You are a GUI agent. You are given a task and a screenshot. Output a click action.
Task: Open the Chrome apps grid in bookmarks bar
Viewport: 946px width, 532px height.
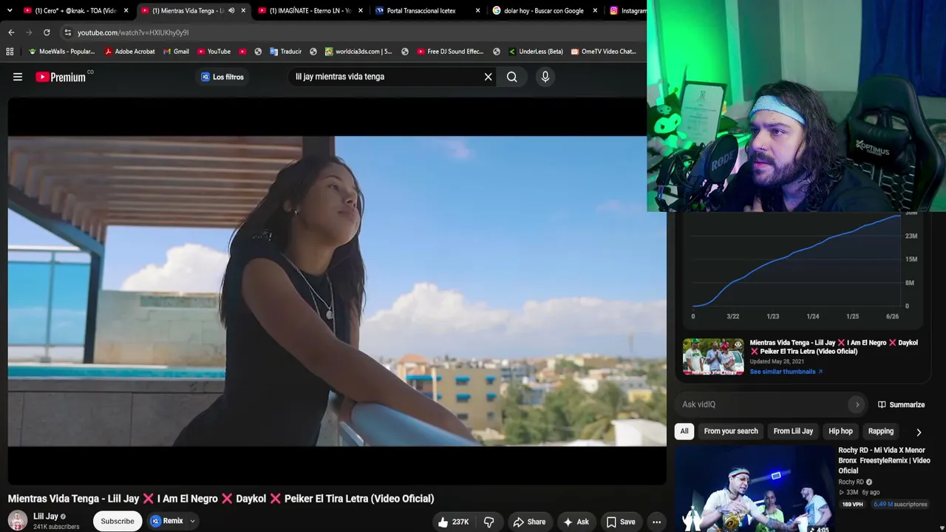pyautogui.click(x=10, y=52)
